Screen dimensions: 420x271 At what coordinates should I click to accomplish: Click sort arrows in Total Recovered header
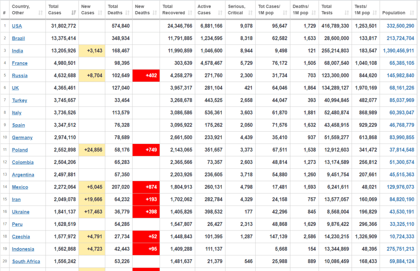coord(190,13)
